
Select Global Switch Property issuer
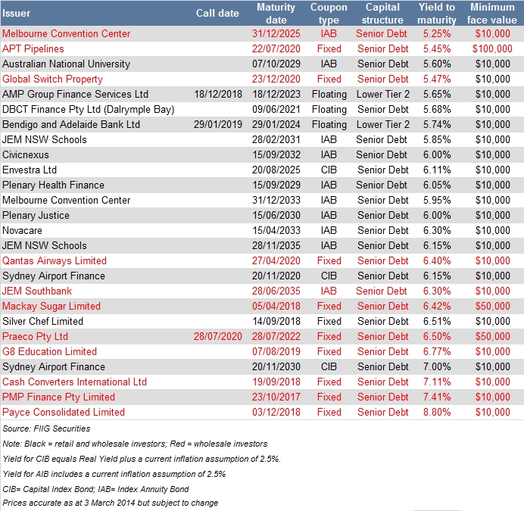(x=52, y=79)
